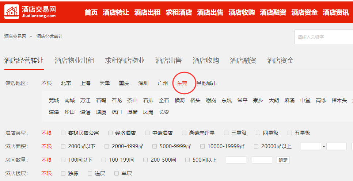
Task: Check the 100-199间 room count checkbox
Action: coord(104,160)
